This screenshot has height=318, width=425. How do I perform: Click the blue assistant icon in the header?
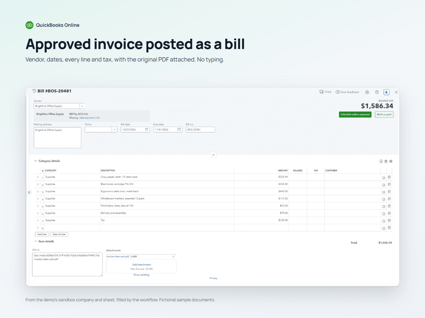coord(387,92)
